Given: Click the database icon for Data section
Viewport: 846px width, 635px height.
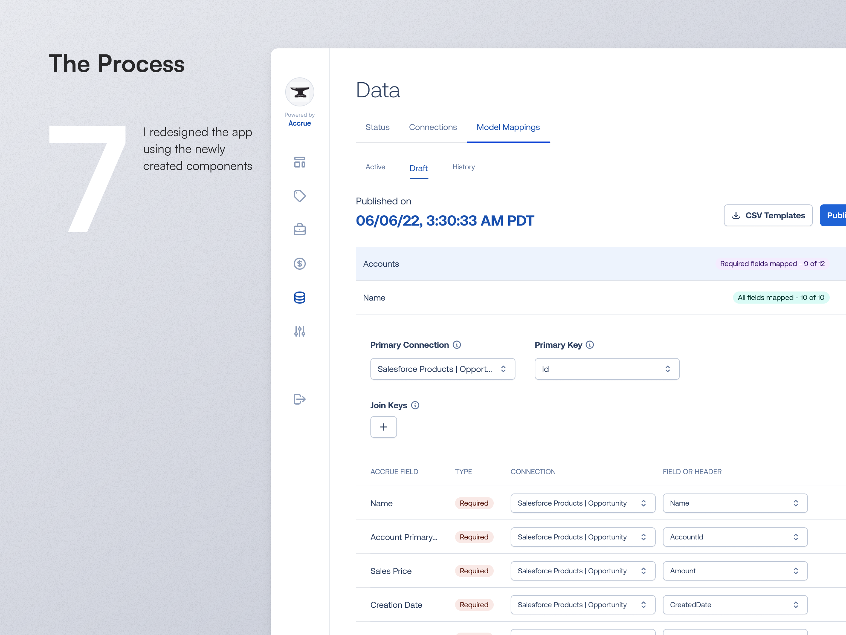Looking at the screenshot, I should [x=300, y=298].
